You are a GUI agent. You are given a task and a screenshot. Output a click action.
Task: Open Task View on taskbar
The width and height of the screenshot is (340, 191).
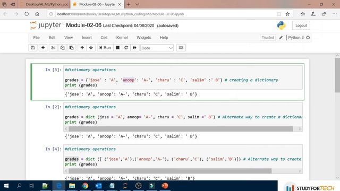[32, 186]
